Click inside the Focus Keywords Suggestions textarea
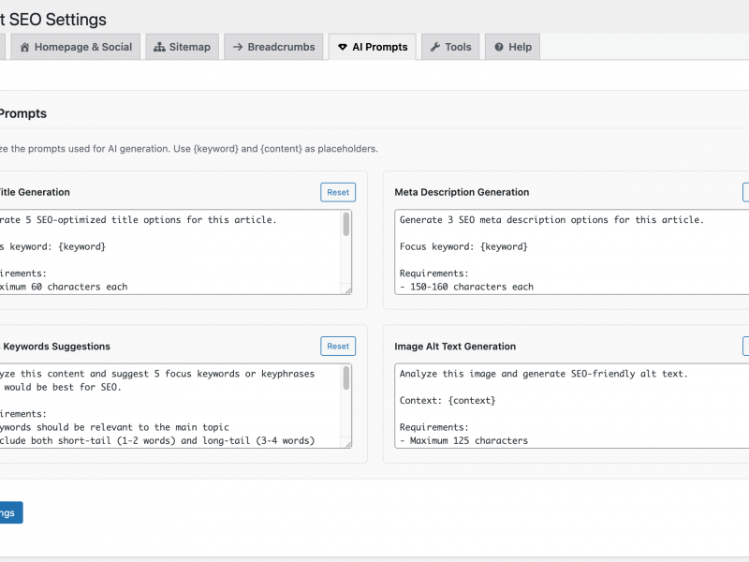Viewport: 749px width, 562px height. pos(169,403)
